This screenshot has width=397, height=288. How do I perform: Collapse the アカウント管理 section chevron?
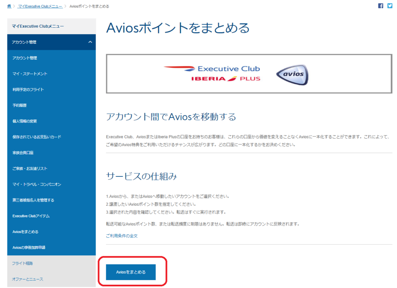(x=90, y=42)
